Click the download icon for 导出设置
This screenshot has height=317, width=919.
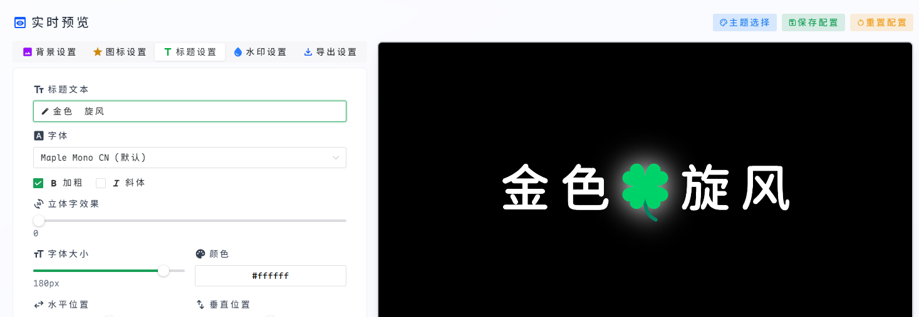(x=308, y=52)
